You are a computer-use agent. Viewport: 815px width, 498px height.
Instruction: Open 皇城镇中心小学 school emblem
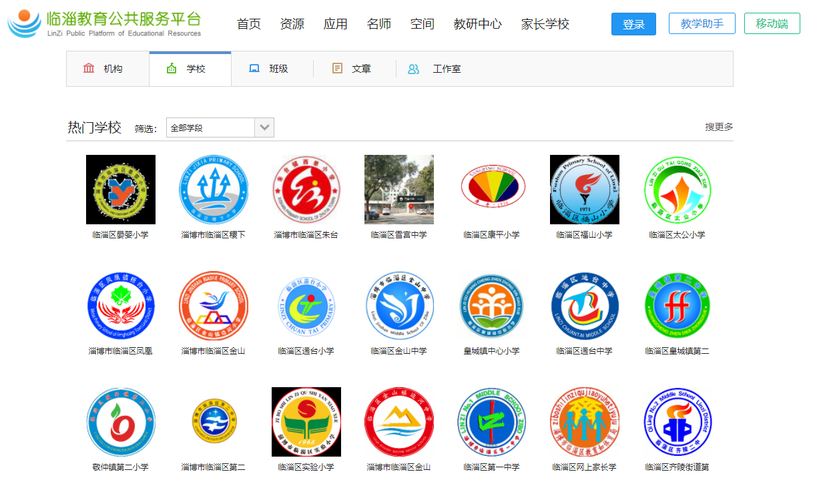(x=492, y=306)
